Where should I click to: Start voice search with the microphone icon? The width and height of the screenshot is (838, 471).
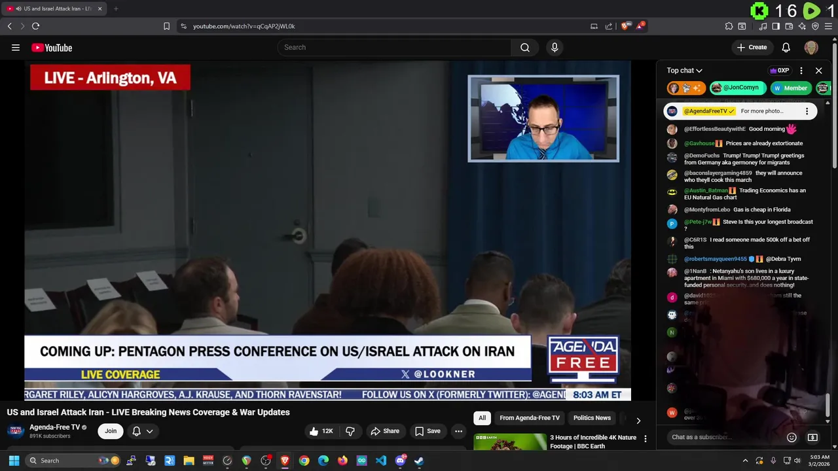[555, 47]
